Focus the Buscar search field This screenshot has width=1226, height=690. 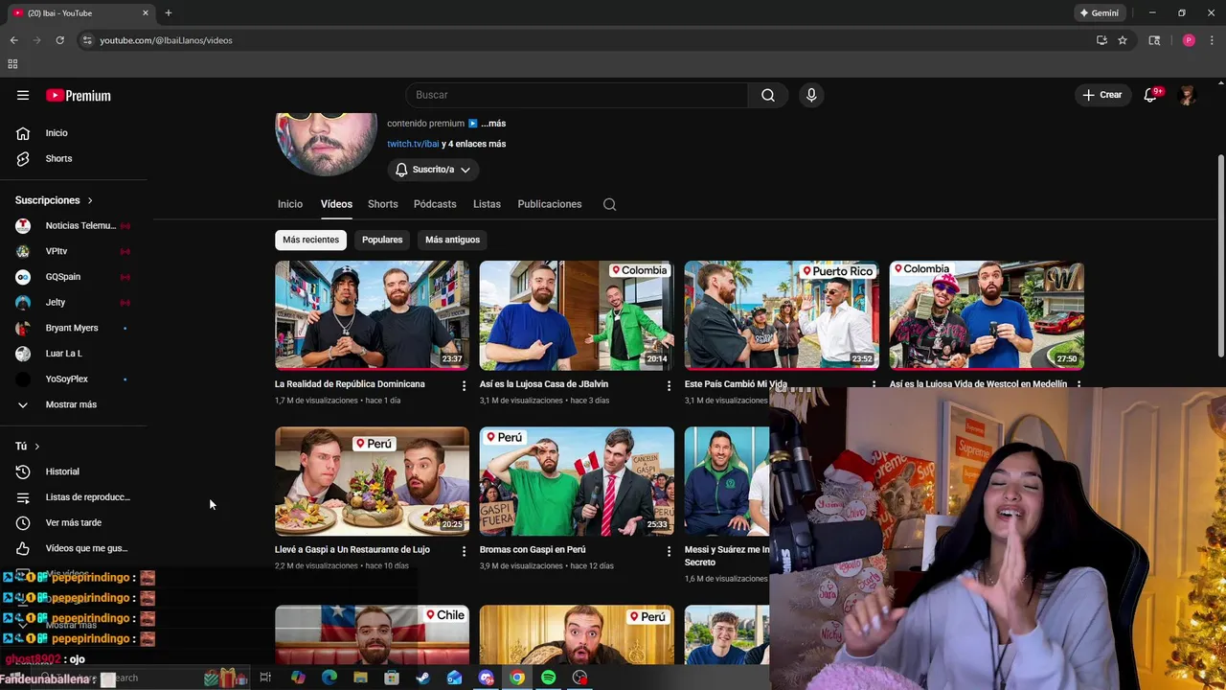tap(577, 95)
